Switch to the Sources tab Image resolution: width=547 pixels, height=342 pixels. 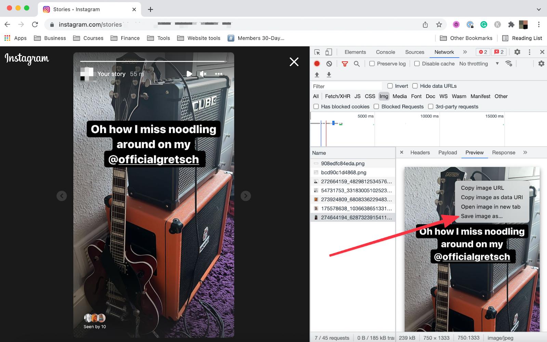(x=415, y=52)
